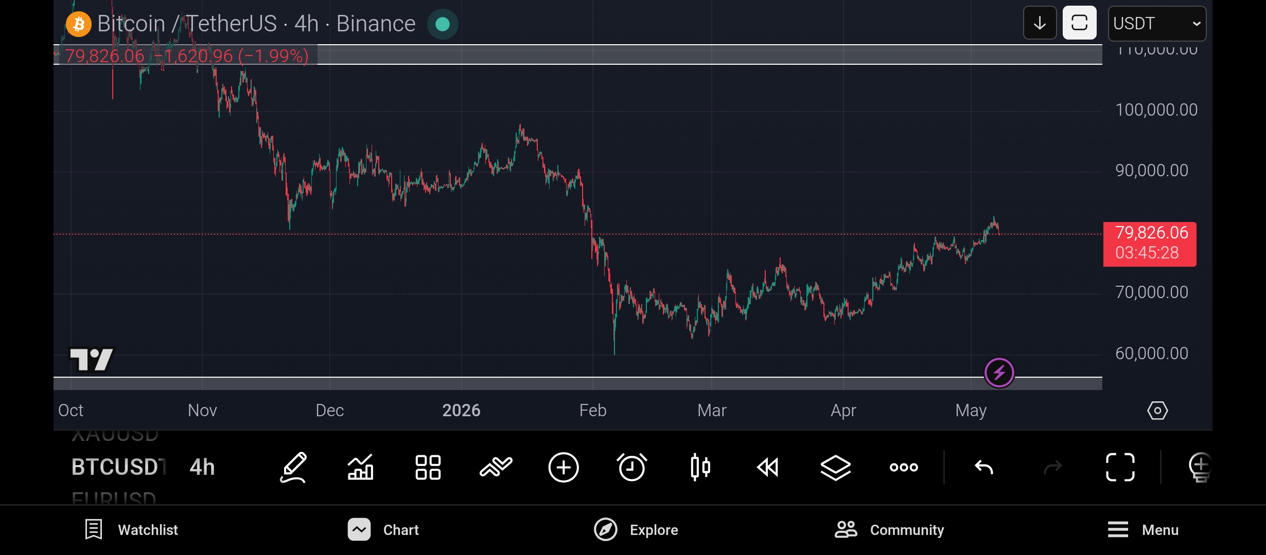The image size is (1266, 555).
Task: Open the layout grid icon
Action: 428,467
